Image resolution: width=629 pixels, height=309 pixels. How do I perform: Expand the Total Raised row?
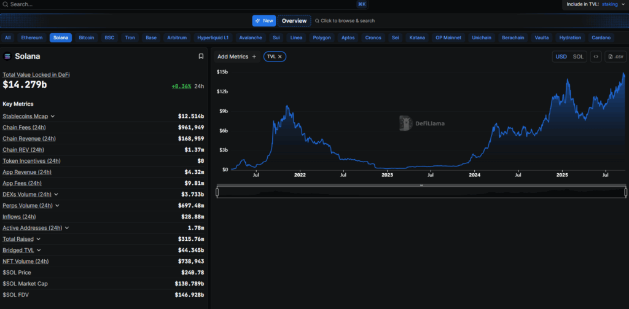pyautogui.click(x=39, y=239)
